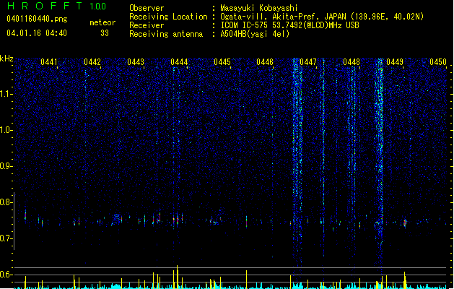Click the 0445 time marker
The height and width of the screenshot is (289, 454).
[x=222, y=62]
